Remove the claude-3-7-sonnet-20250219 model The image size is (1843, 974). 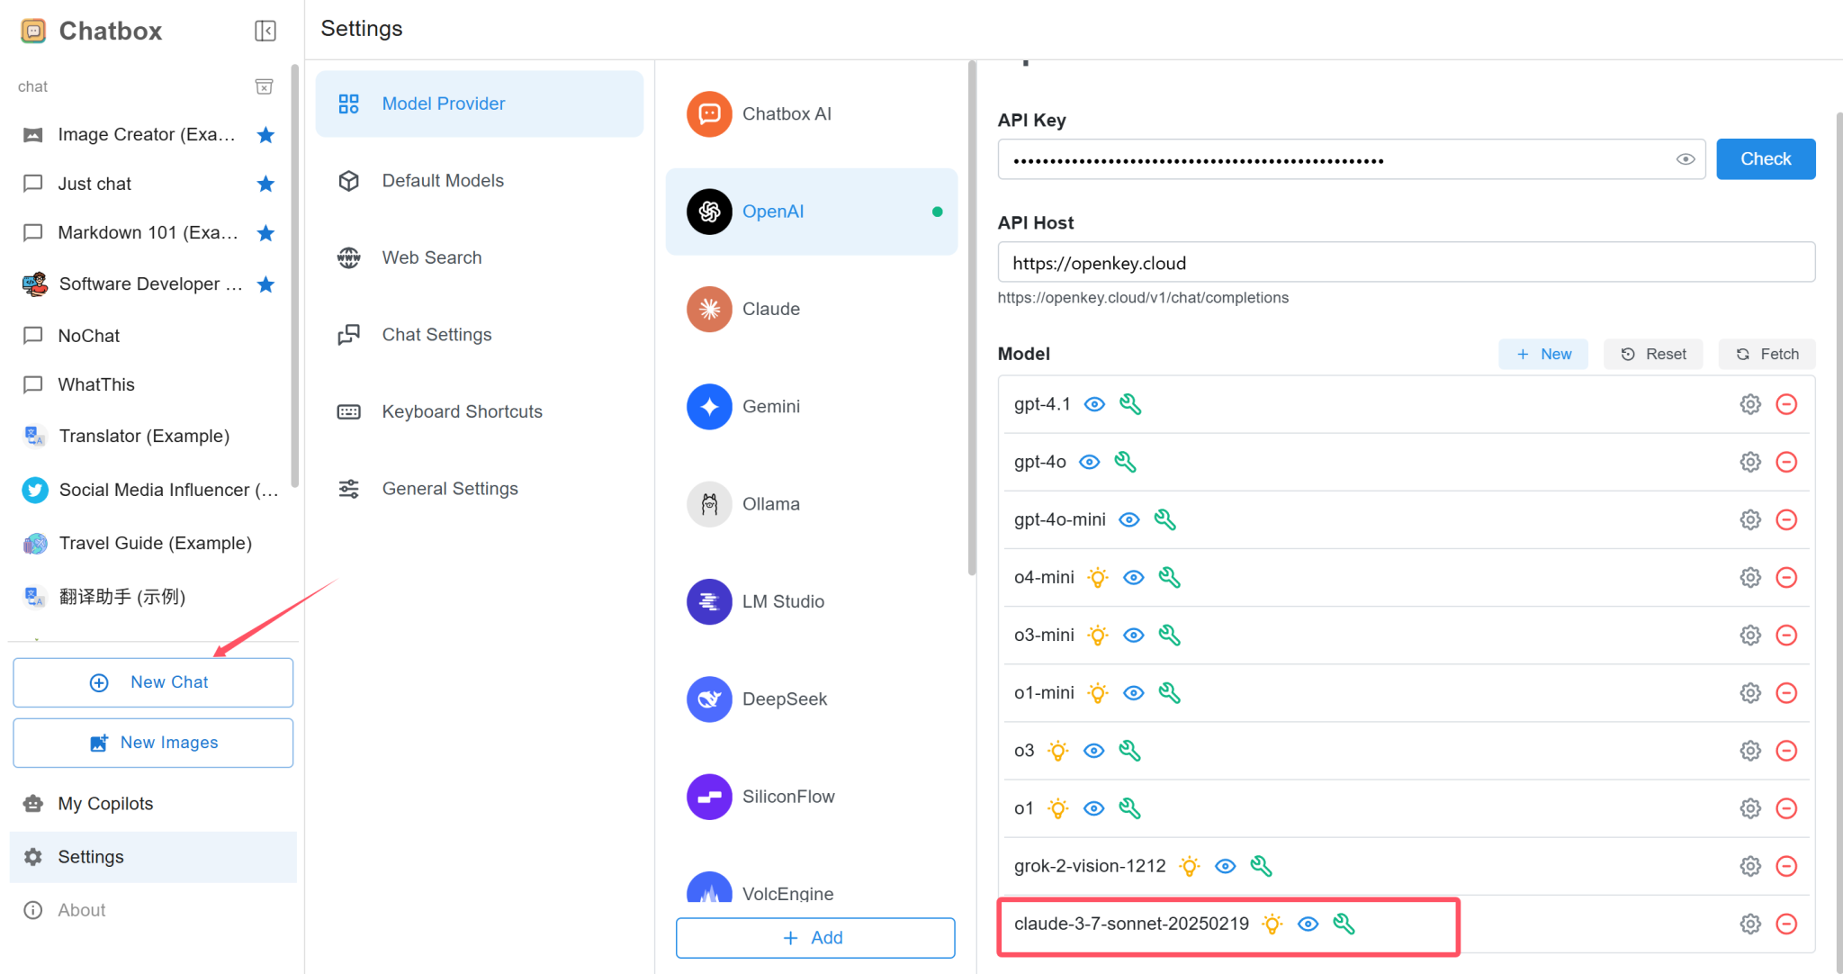[1786, 924]
